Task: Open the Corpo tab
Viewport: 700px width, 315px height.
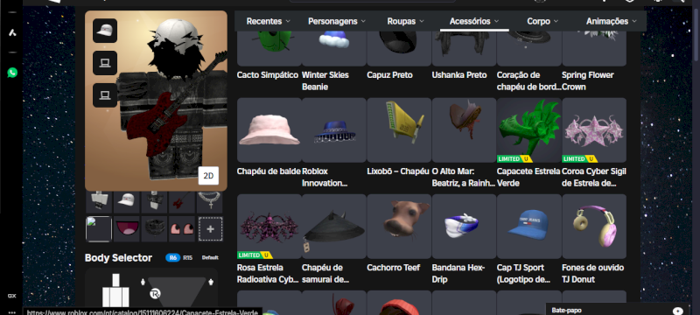Action: point(542,21)
